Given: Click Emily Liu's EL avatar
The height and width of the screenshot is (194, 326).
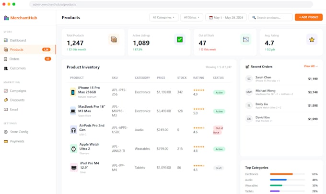Looking at the screenshot, I should pyautogui.click(x=249, y=105).
